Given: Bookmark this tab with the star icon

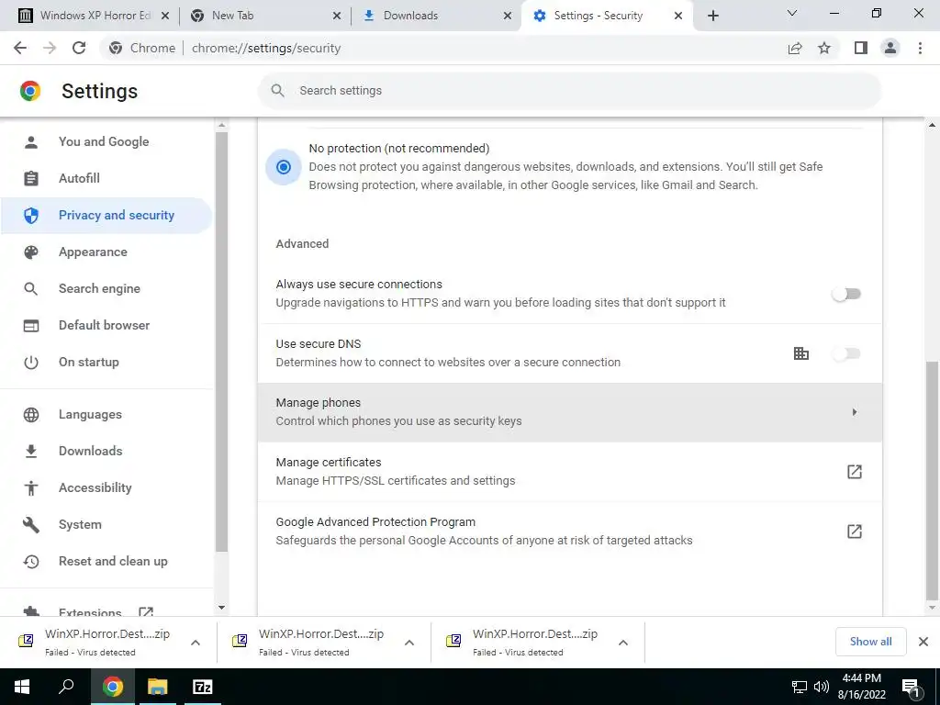Looking at the screenshot, I should pos(824,48).
